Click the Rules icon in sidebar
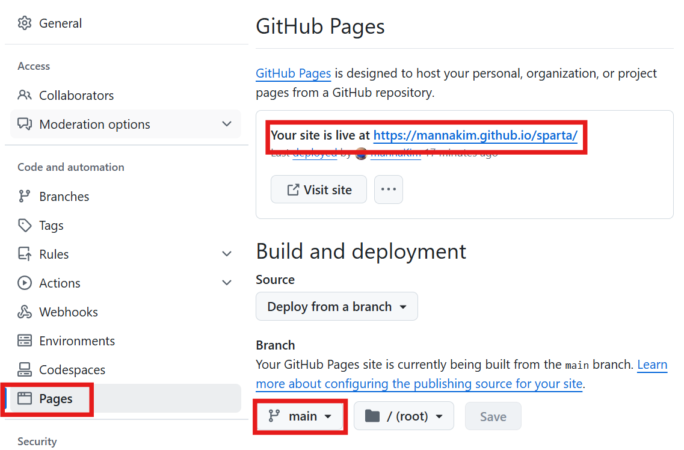Image resolution: width=684 pixels, height=450 pixels. click(x=25, y=254)
